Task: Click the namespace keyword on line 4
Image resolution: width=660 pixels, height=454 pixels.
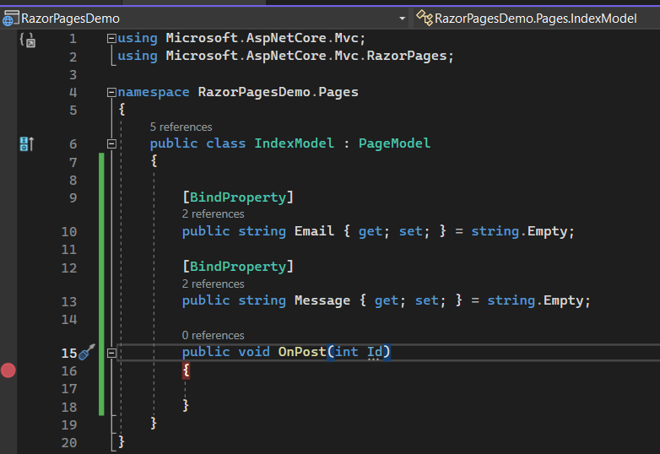Action: click(154, 92)
